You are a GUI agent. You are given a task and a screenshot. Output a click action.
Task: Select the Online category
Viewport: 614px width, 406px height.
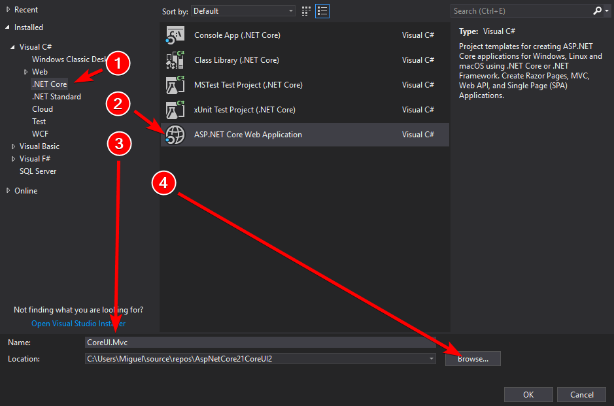pyautogui.click(x=26, y=191)
